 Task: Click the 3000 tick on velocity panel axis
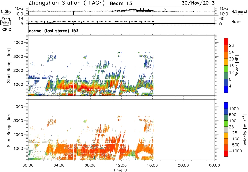(x=18, y=120)
